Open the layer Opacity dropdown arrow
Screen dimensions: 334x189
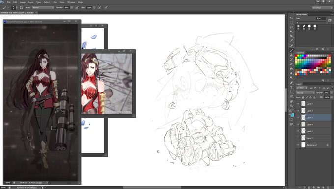332,93
